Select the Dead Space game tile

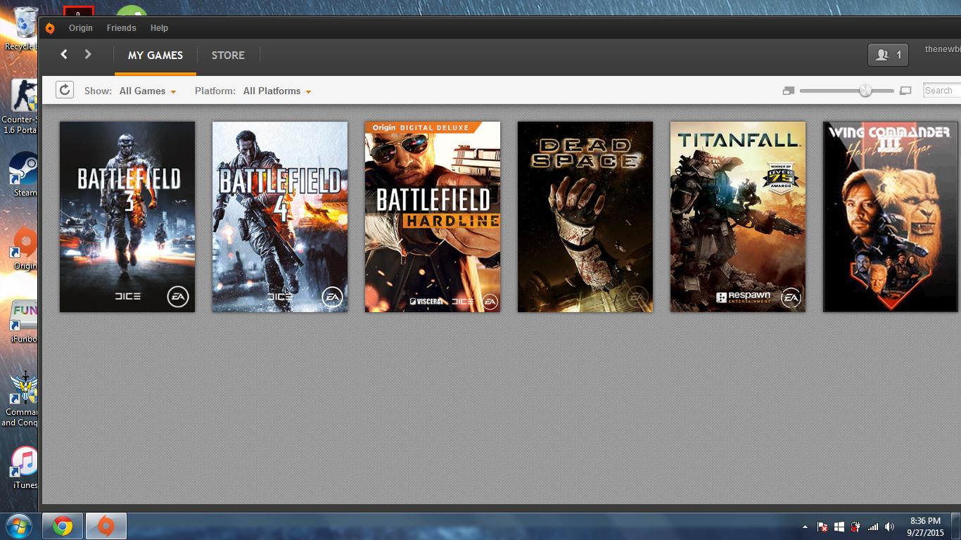click(x=585, y=217)
